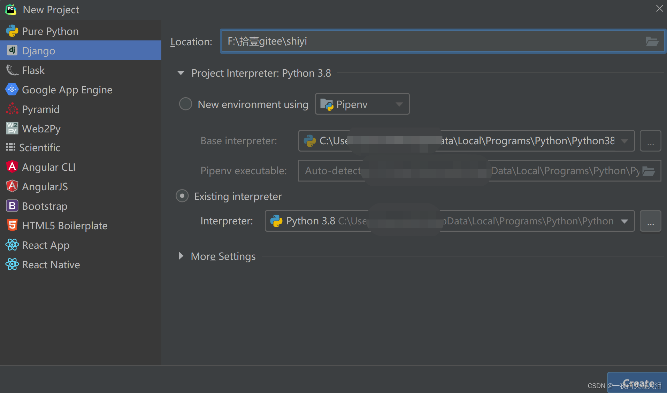Browse folder icon in Pipenv executable field
This screenshot has height=393, width=667.
pyautogui.click(x=649, y=171)
